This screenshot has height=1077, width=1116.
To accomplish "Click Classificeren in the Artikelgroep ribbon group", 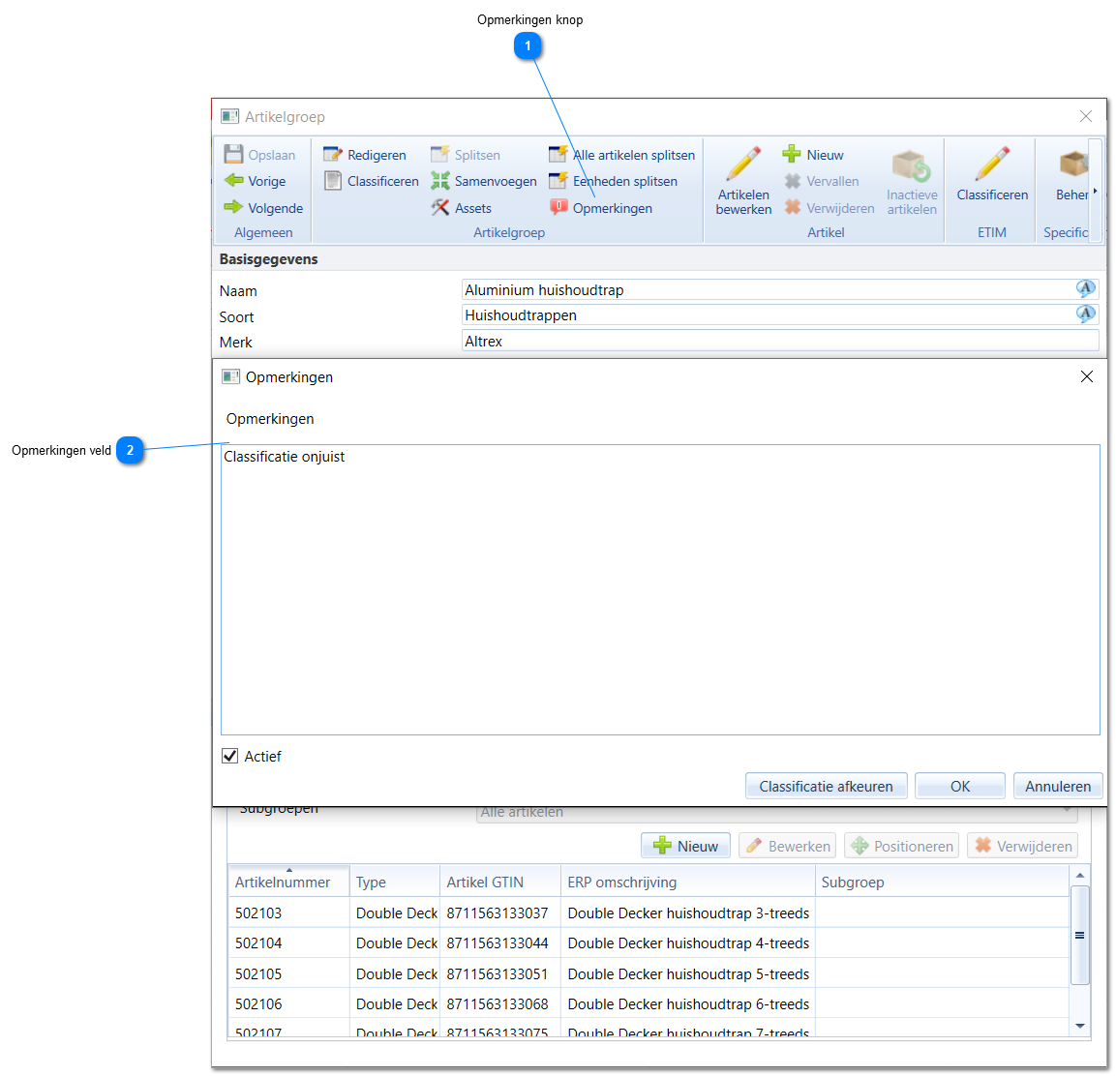I will (371, 181).
